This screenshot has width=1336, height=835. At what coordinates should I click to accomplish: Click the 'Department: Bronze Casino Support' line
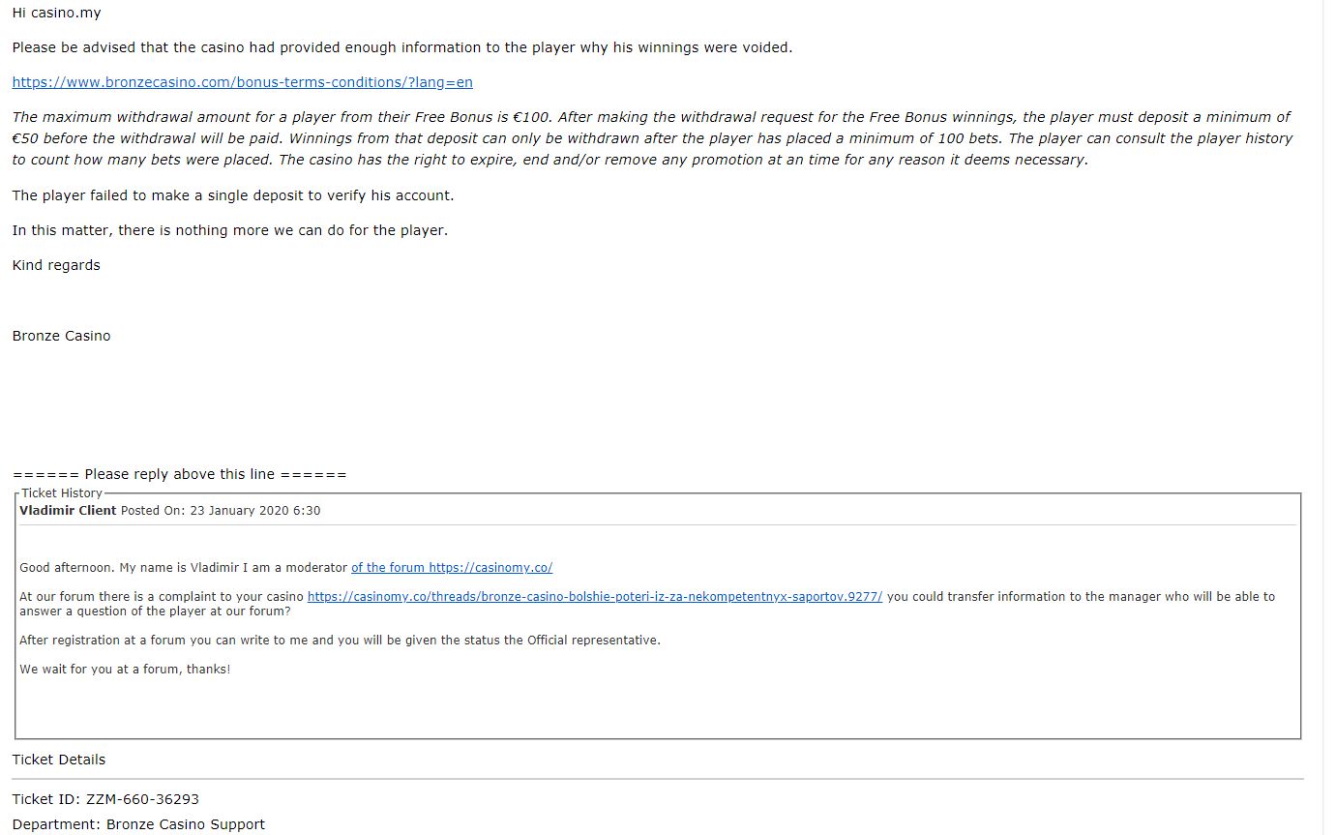[x=138, y=824]
